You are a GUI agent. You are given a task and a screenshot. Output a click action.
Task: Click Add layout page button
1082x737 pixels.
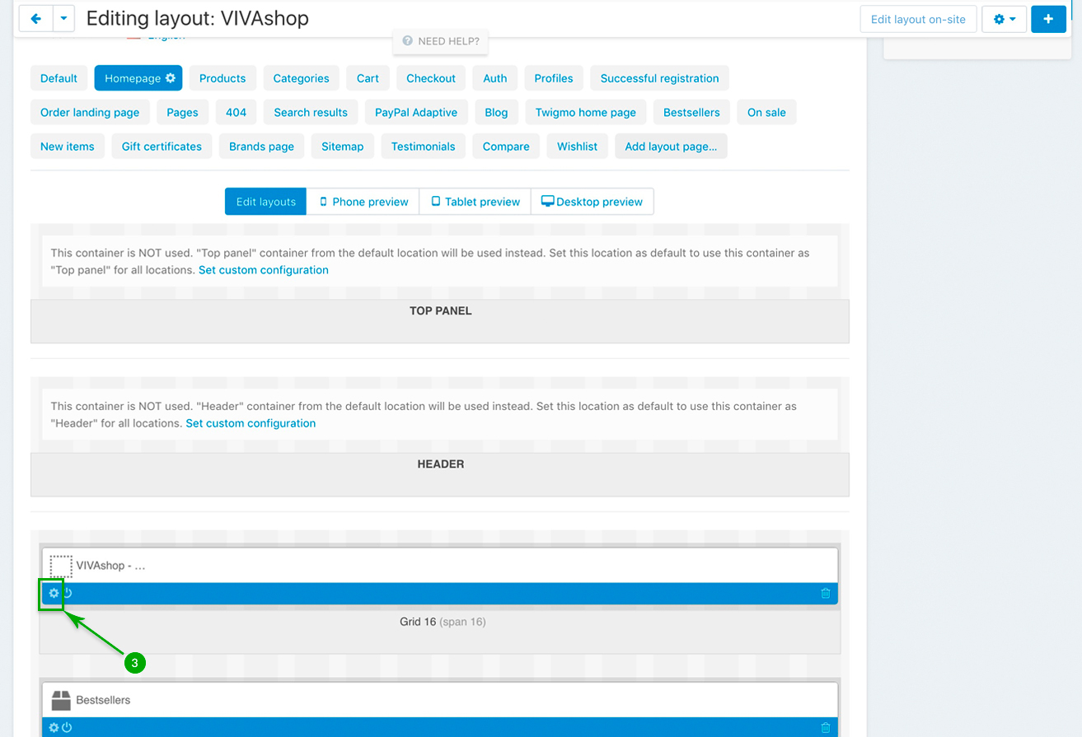(670, 147)
